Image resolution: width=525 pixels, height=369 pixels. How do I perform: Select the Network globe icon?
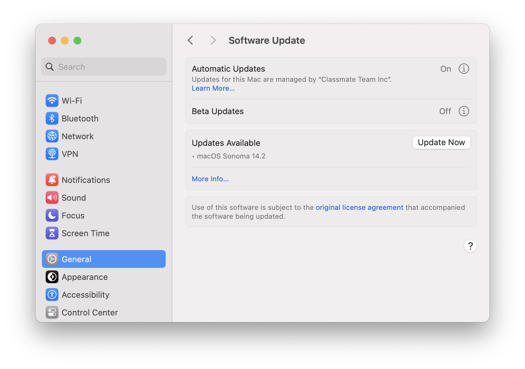[x=52, y=136]
